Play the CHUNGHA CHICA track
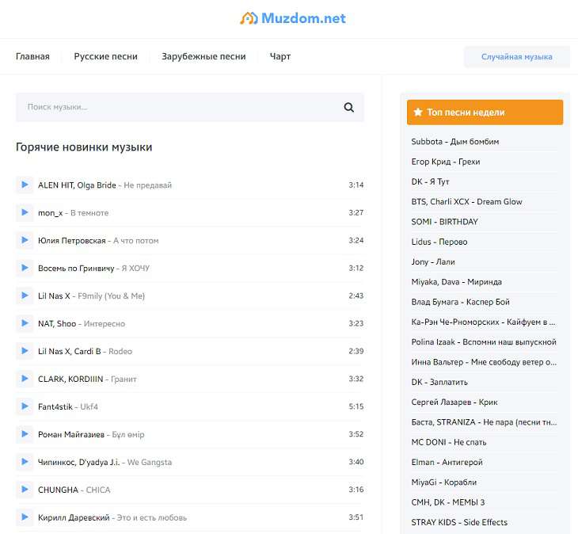 point(25,490)
